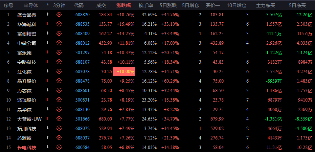
Task: Click the 买价一 value 679.99
Action: pyautogui.click(x=217, y=119)
